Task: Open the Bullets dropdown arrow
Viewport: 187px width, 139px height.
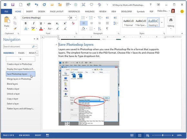Action: coord(86,18)
